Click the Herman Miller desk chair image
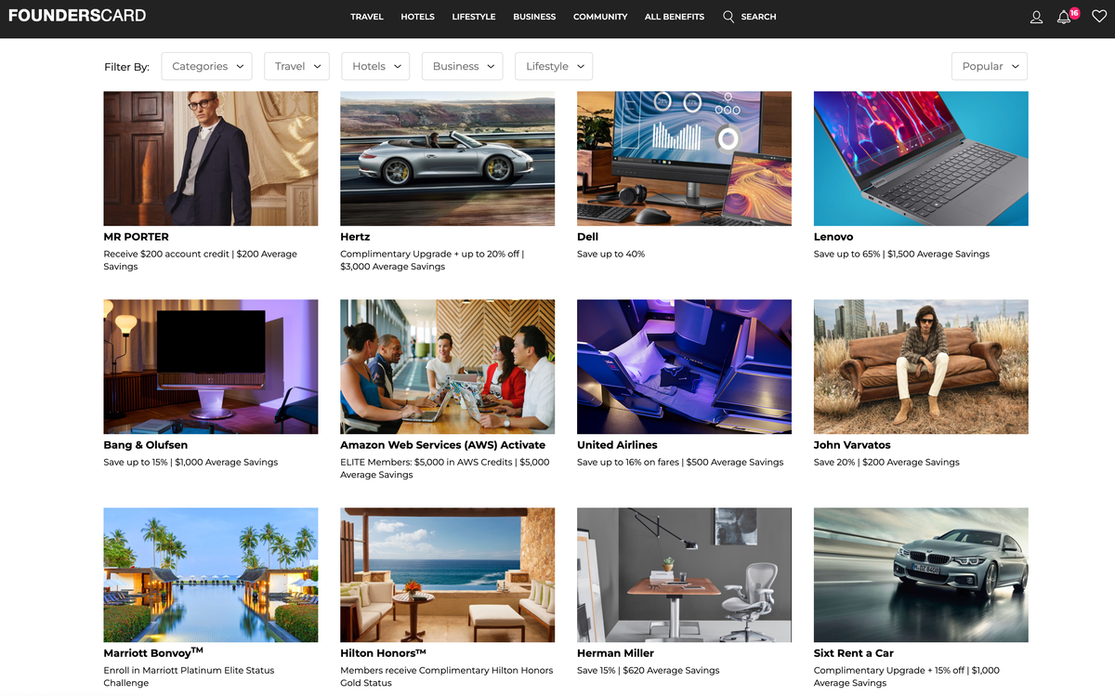Screen dimensions: 1115x696 click(x=684, y=574)
